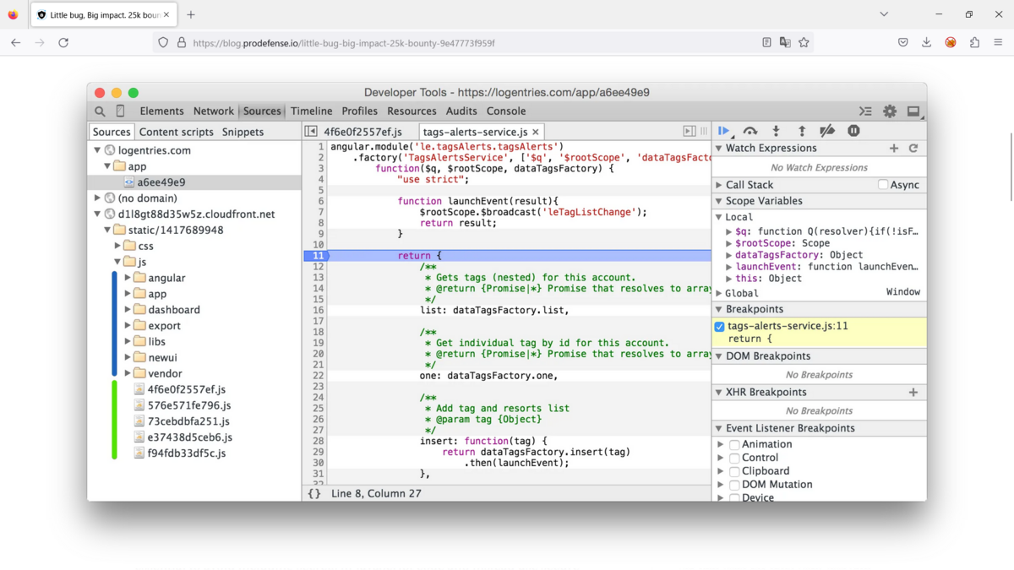Pretty-print code with the braces icon
The width and height of the screenshot is (1014, 570).
314,493
